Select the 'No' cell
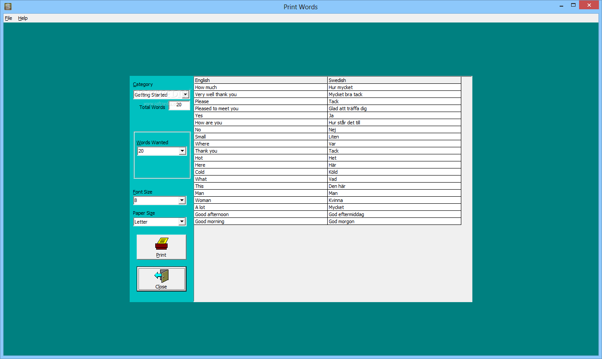 point(261,130)
